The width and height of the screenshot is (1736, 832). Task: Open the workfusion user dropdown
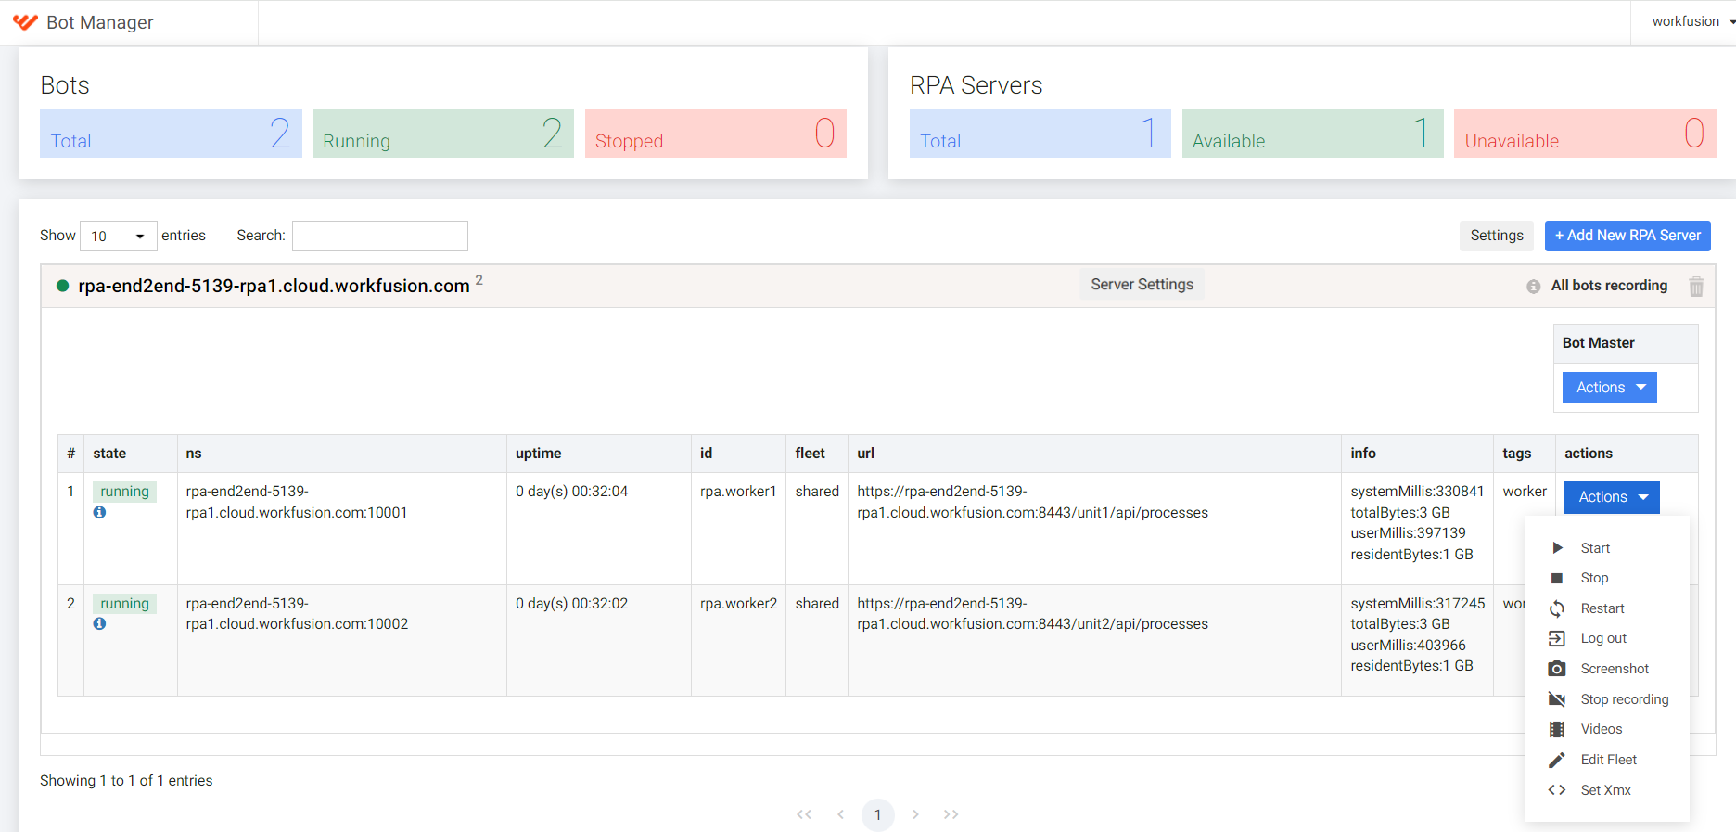coord(1693,21)
